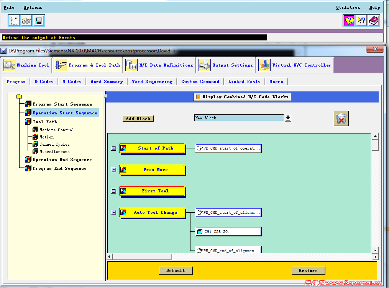Select Operation Start Sequence in tree
Viewport: 389px width, 288px height.
coord(65,113)
